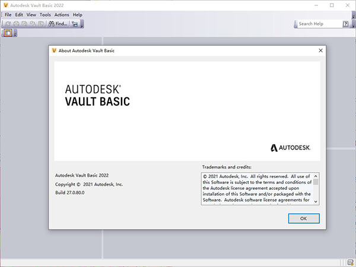Screen dimensions: 356x267
Task: Open the File menu
Action: [8, 14]
